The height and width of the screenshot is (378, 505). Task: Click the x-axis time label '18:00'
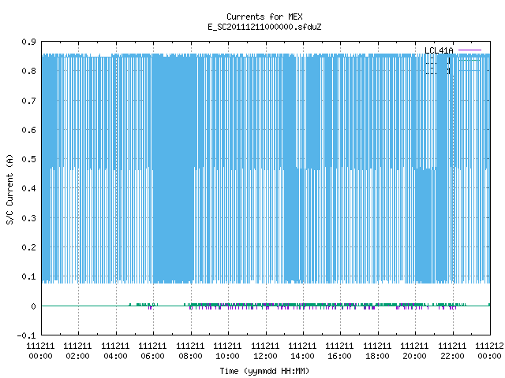(x=377, y=356)
